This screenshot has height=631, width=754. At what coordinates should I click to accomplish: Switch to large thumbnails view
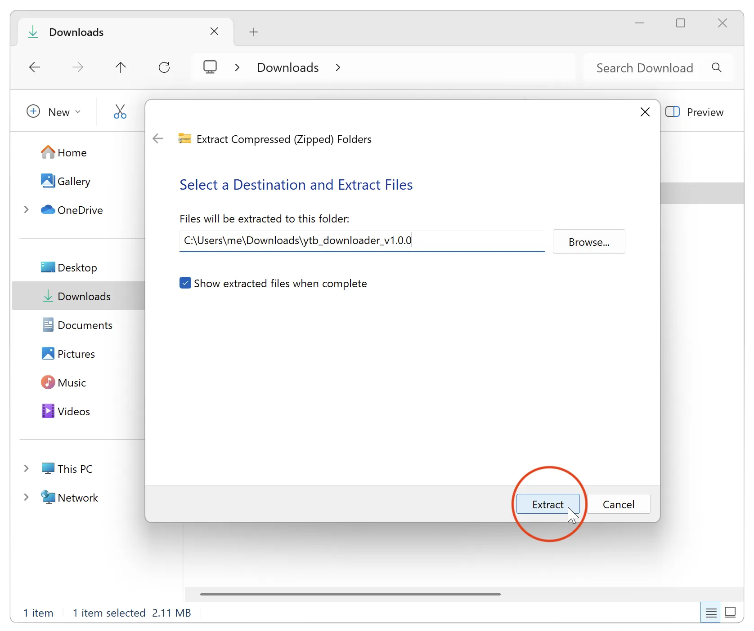click(x=731, y=613)
